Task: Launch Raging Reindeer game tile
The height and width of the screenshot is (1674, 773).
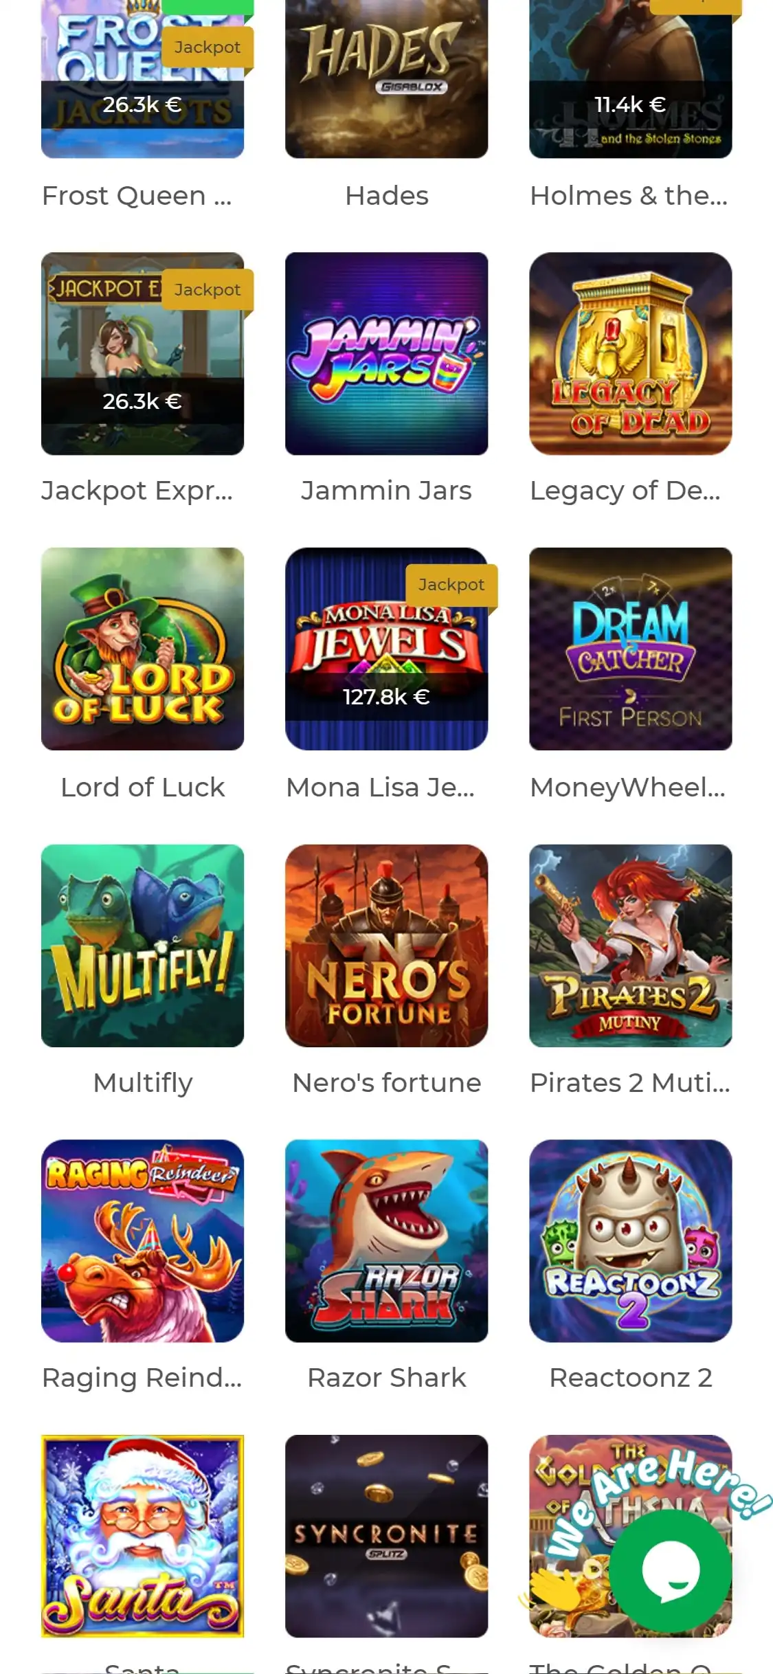Action: 142,1240
